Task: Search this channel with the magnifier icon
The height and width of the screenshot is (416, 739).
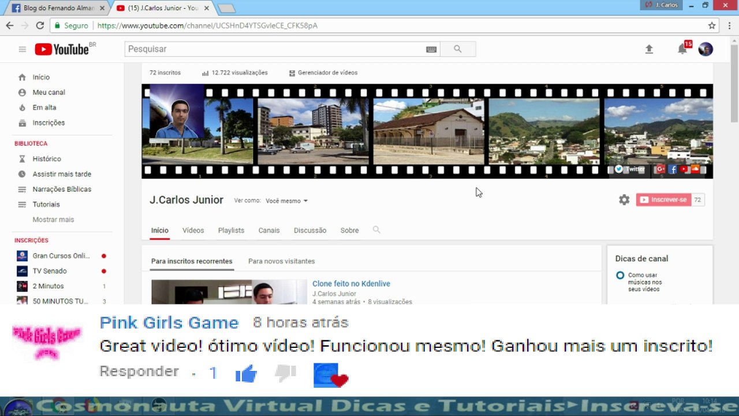Action: (x=376, y=230)
